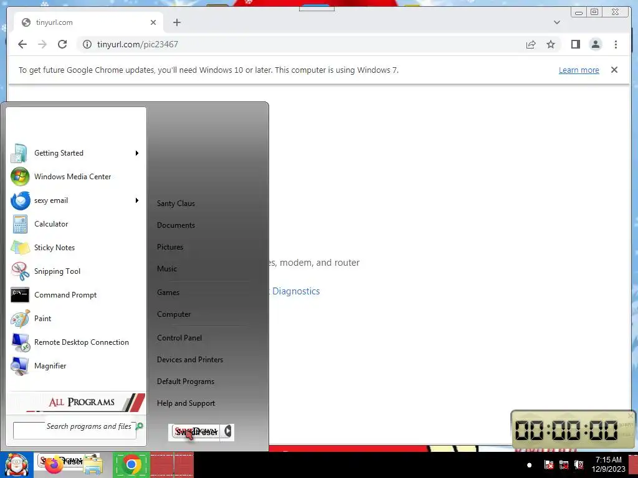Image resolution: width=638 pixels, height=478 pixels.
Task: Select the tinyurl.com tab
Action: [88, 22]
